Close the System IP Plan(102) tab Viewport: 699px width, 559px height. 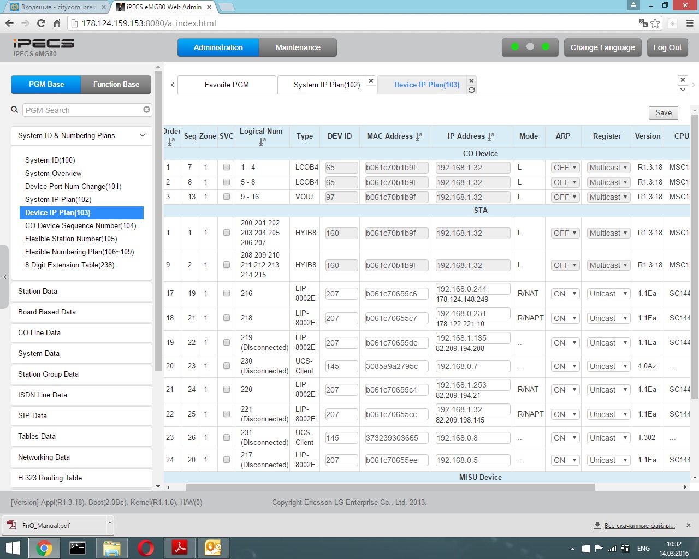coord(371,81)
